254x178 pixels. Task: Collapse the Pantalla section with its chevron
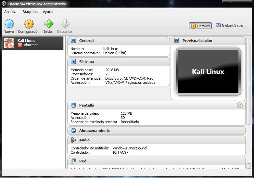tap(240, 105)
